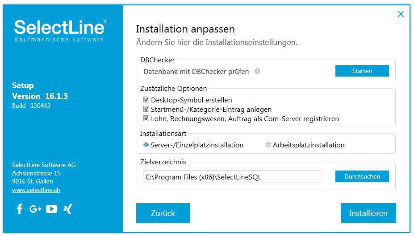Start the DBChecker with Starten button
This screenshot has height=236, width=414.
(362, 71)
